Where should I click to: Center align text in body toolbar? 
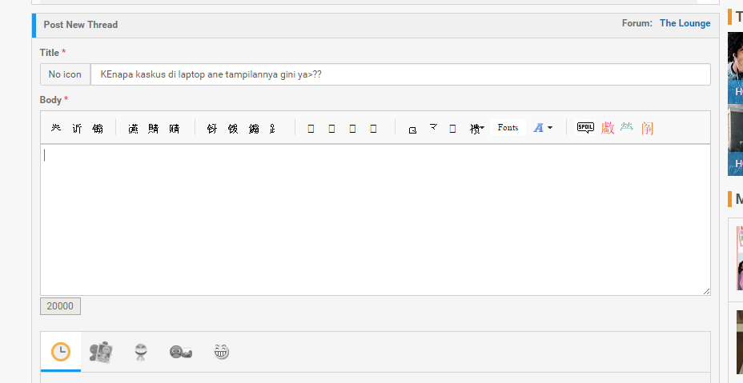coord(154,128)
